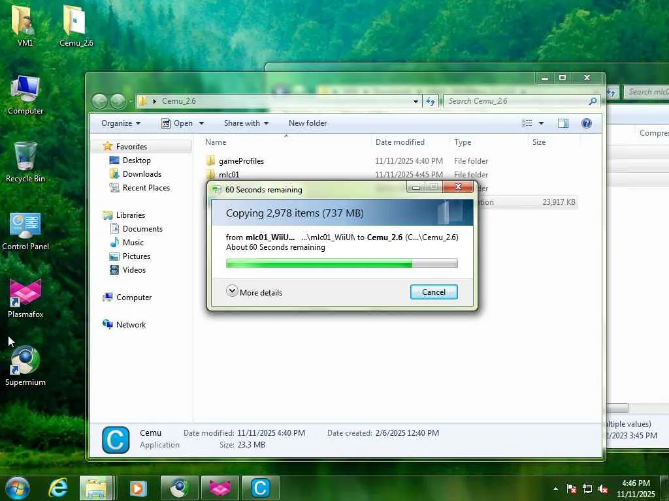Open the Start menu orb
This screenshot has width=669, height=501.
17,488
